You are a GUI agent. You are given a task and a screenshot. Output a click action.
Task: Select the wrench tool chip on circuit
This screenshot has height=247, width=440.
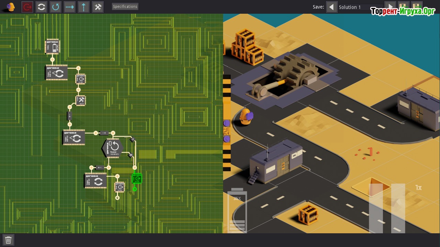(x=81, y=101)
